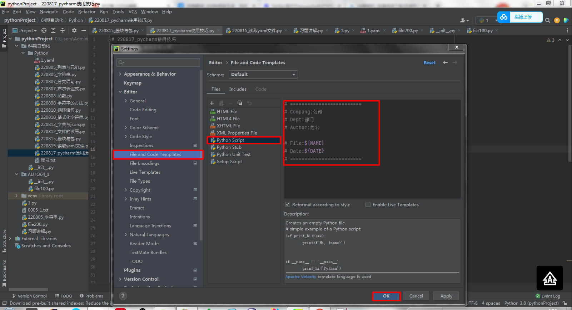Open the Event Log
Image resolution: width=572 pixels, height=310 pixels.
click(548, 296)
